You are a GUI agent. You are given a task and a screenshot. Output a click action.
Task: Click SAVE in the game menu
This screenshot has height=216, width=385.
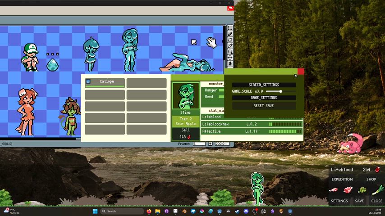[359, 201]
